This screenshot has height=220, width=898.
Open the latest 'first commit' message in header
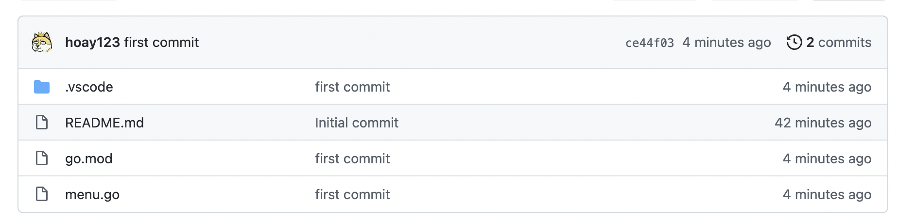161,43
